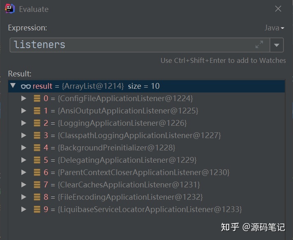293x240 pixels.
Task: Select text {LoggingApplicationListener@1226}
Action: pyautogui.click(x=122, y=123)
